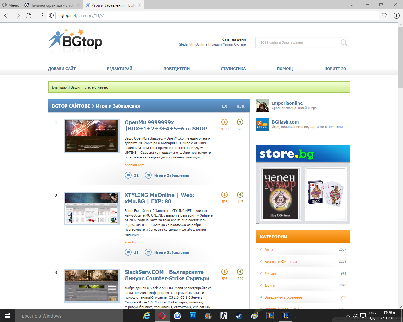Open ПОМОЩ menu item
Screen dimensions: 403x322
pyautogui.click(x=285, y=69)
